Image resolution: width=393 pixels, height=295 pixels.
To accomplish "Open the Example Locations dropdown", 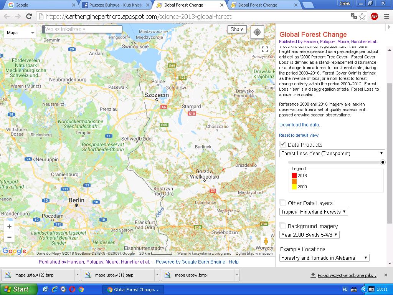I will (324, 258).
